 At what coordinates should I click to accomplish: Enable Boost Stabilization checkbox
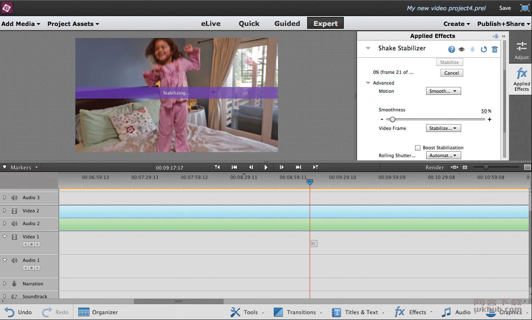pos(418,148)
